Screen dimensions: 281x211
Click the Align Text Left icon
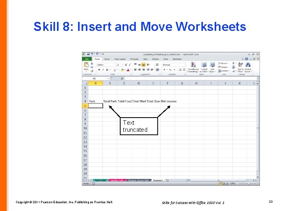pyautogui.click(x=135, y=70)
